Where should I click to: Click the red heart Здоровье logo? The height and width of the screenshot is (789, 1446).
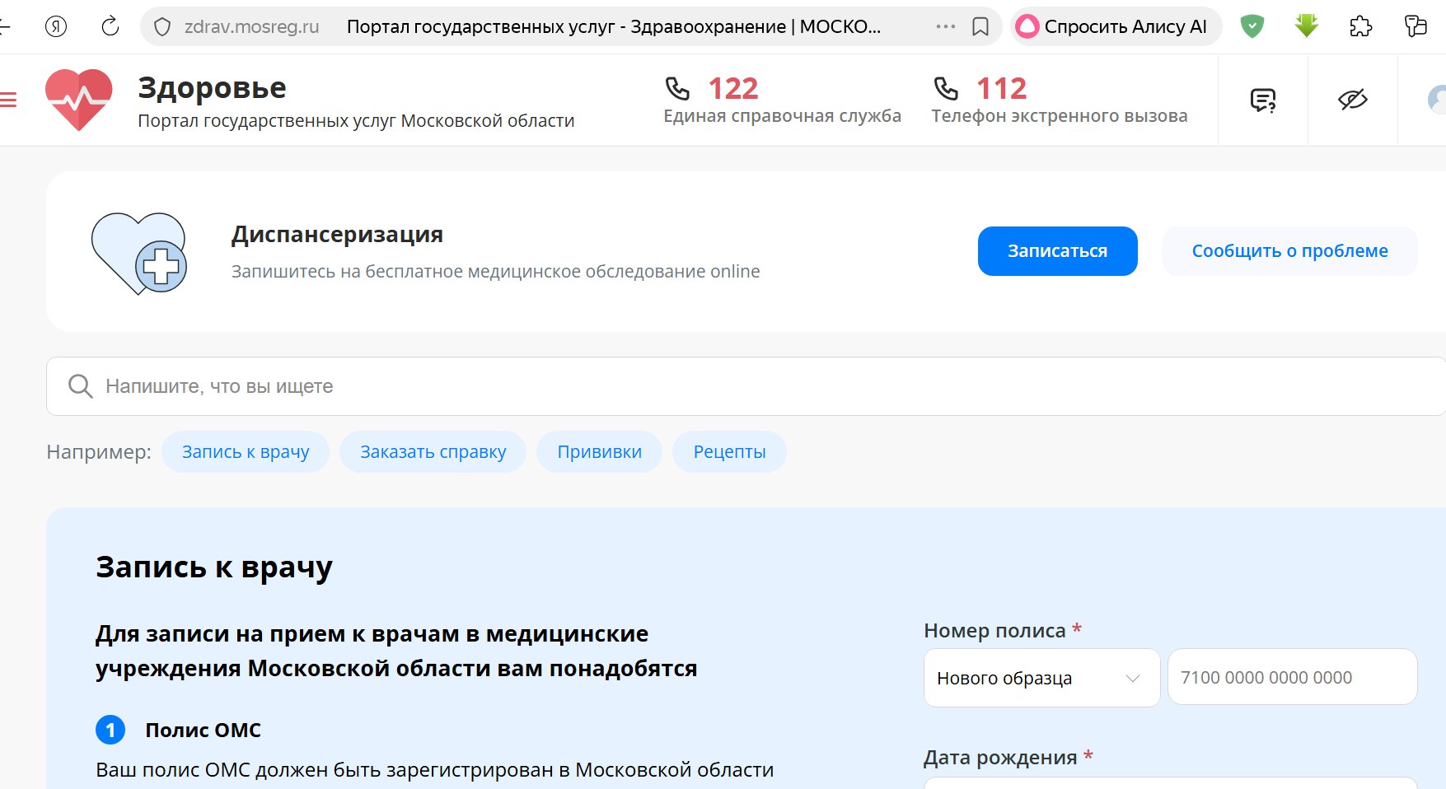pyautogui.click(x=79, y=100)
